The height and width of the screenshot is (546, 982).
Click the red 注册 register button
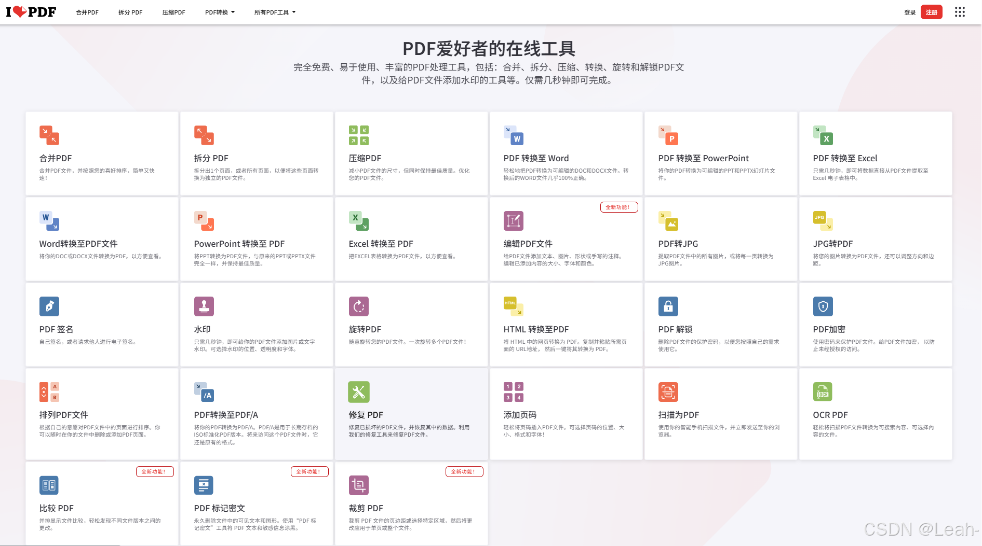pos(932,12)
